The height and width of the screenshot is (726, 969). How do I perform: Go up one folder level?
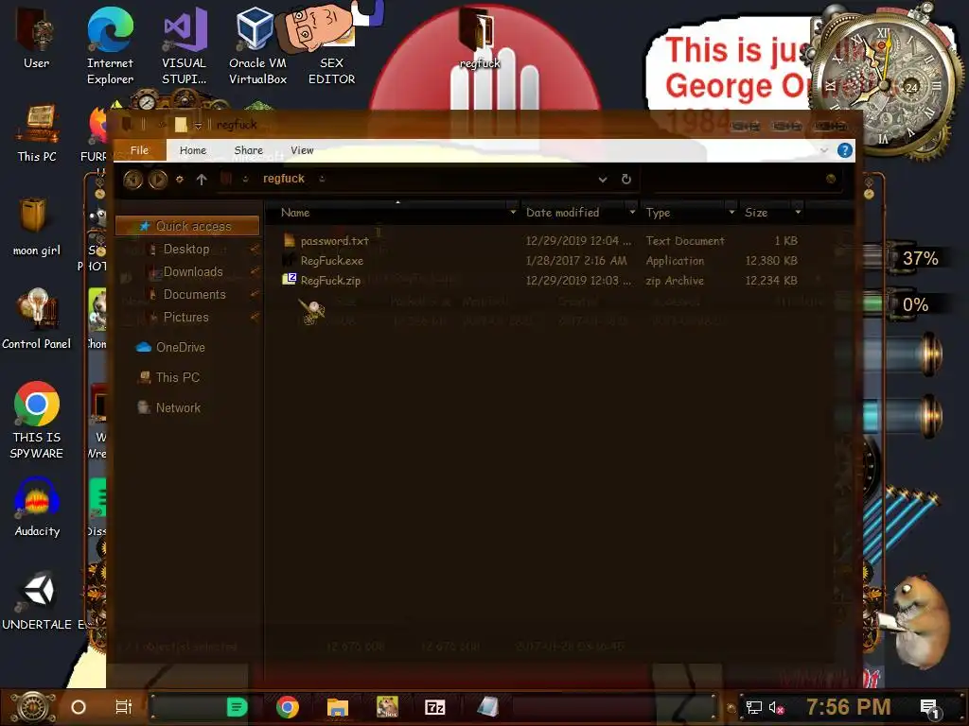tap(202, 180)
